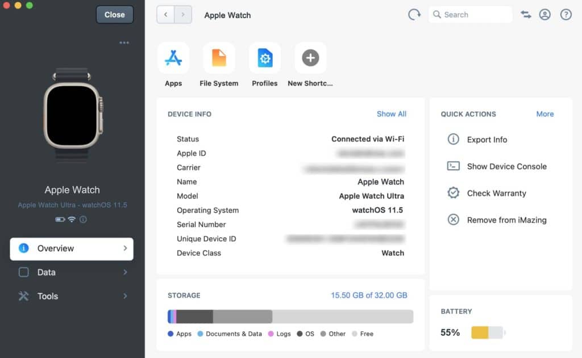
Task: Click the 'Connected via Wi-Fi' status value
Action: click(368, 139)
